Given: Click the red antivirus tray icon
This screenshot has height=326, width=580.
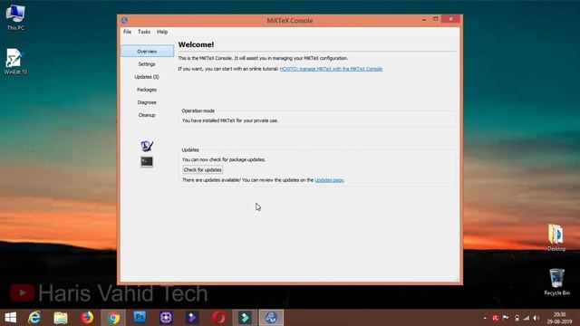Looking at the screenshot, I should click(496, 318).
